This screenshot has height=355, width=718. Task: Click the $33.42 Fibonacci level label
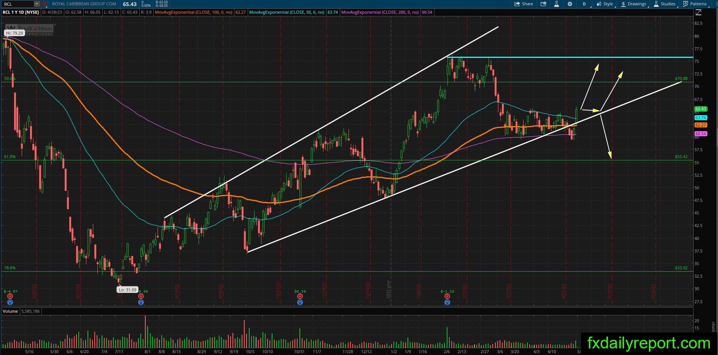click(x=681, y=268)
